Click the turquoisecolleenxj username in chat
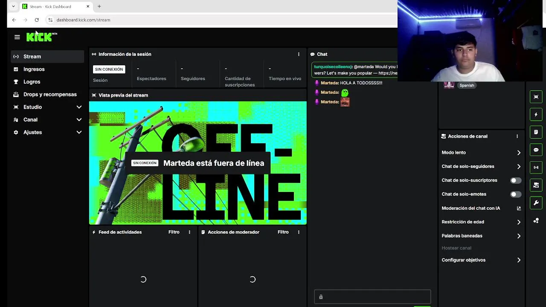This screenshot has height=307, width=546. click(x=333, y=67)
